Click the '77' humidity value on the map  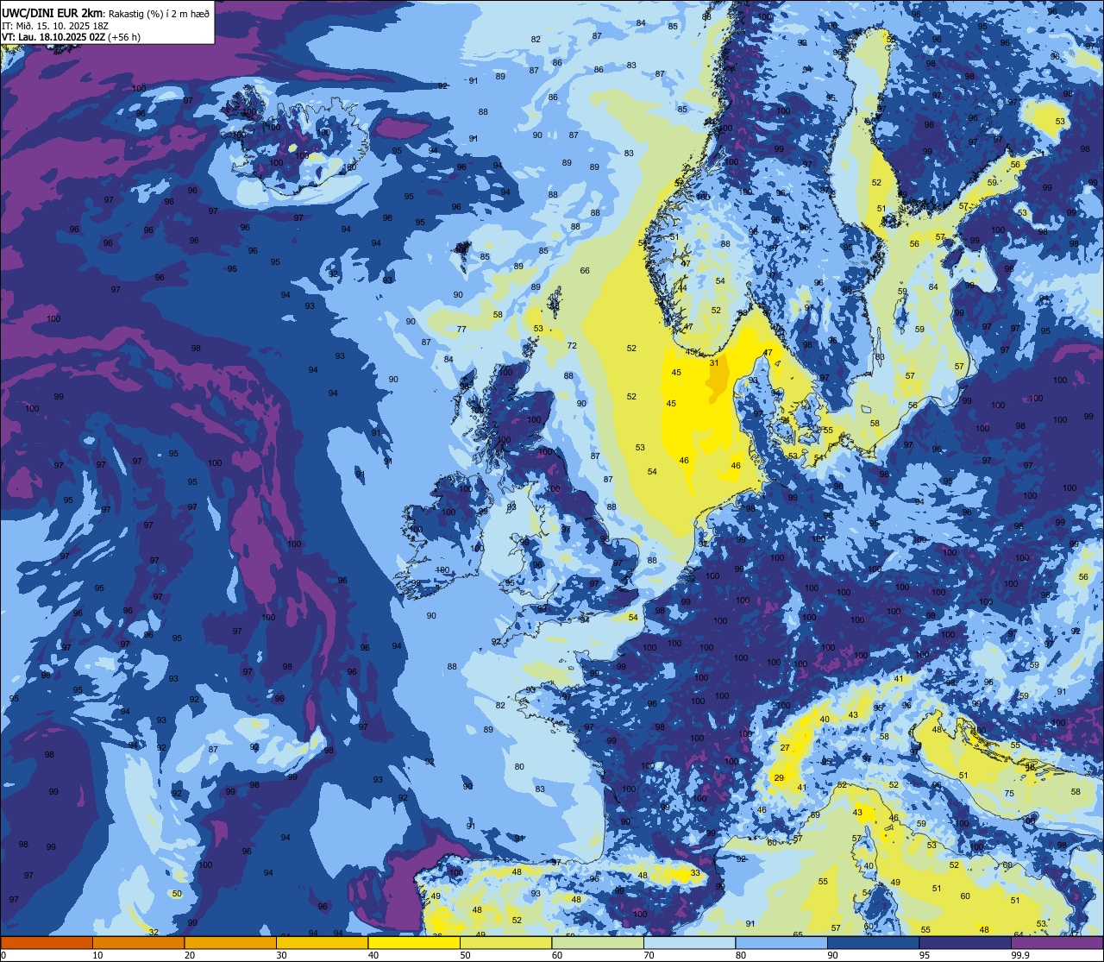tap(461, 330)
